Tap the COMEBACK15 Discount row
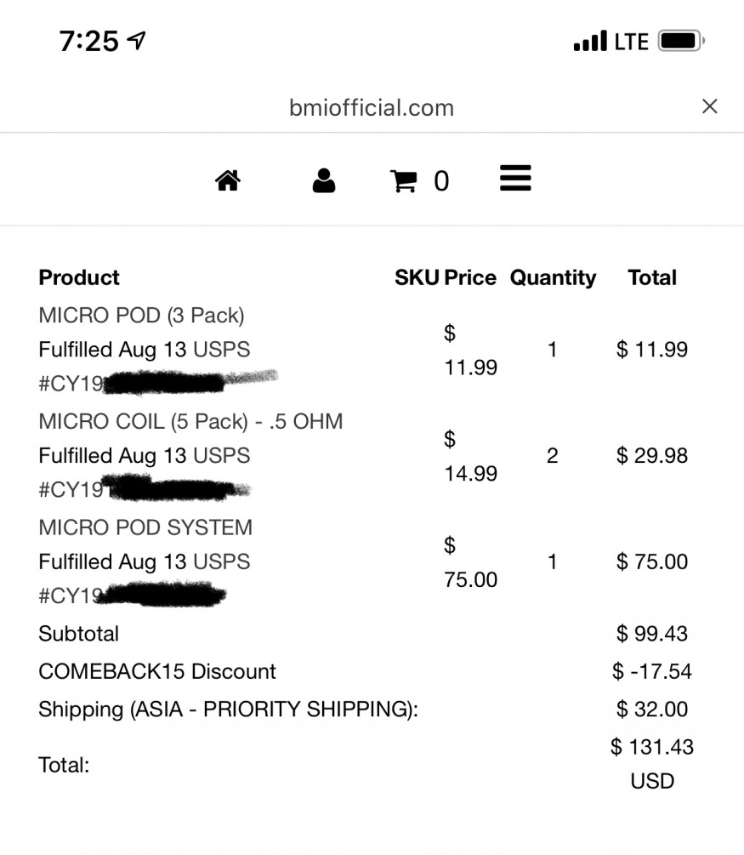This screenshot has width=744, height=855. tap(157, 671)
